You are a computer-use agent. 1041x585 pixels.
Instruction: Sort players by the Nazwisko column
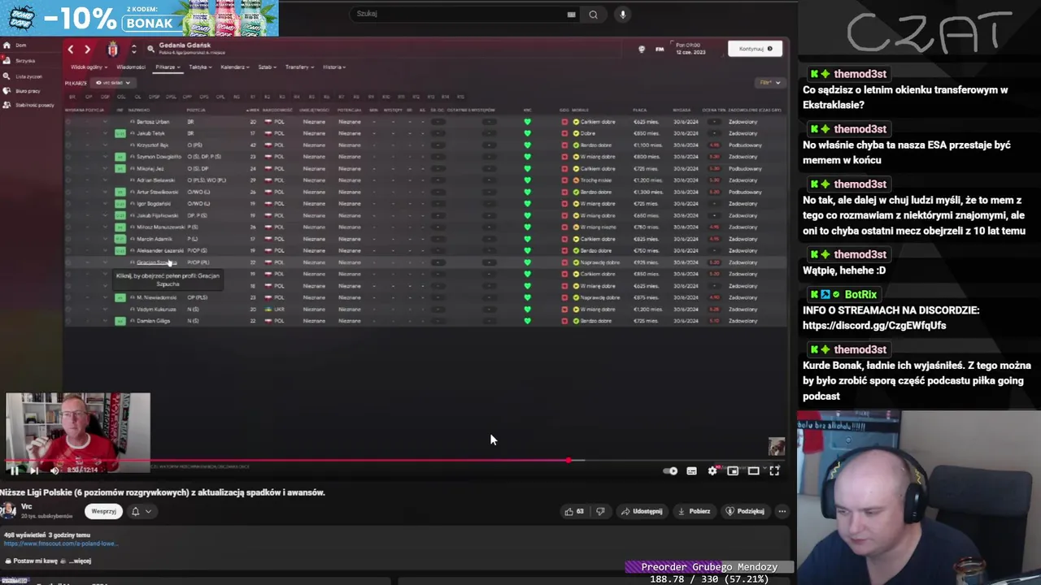tap(139, 110)
